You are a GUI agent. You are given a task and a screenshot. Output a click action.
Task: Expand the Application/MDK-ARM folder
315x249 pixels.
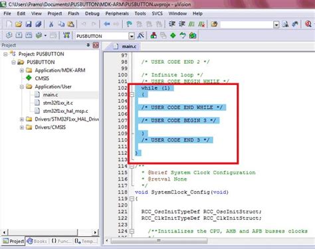point(22,70)
